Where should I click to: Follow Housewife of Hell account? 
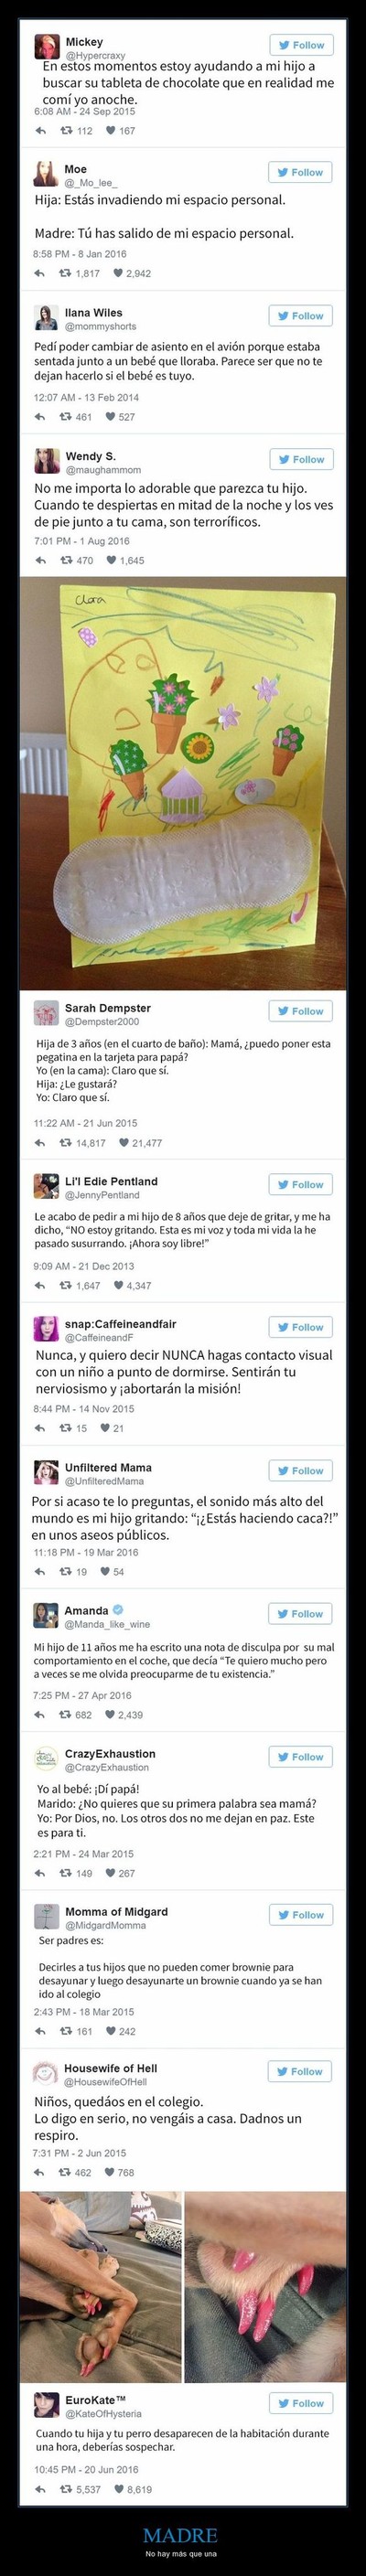(x=301, y=2072)
